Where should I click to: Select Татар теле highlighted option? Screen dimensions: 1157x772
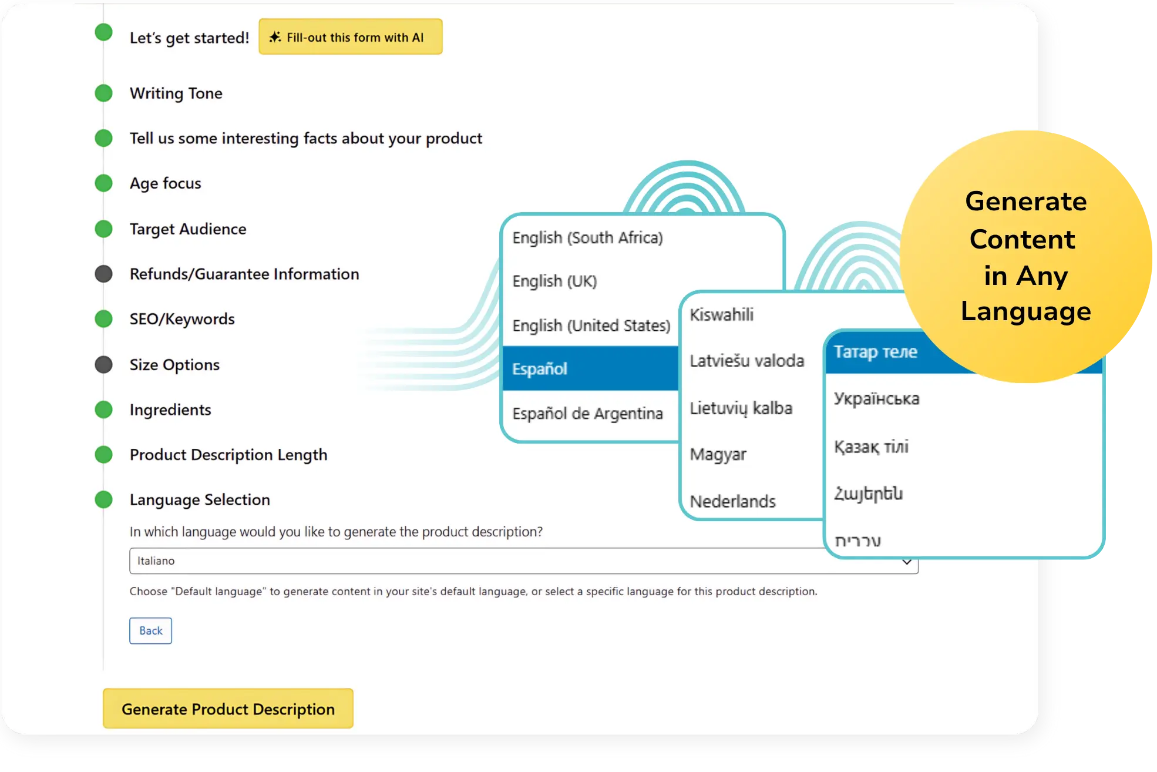pos(876,352)
